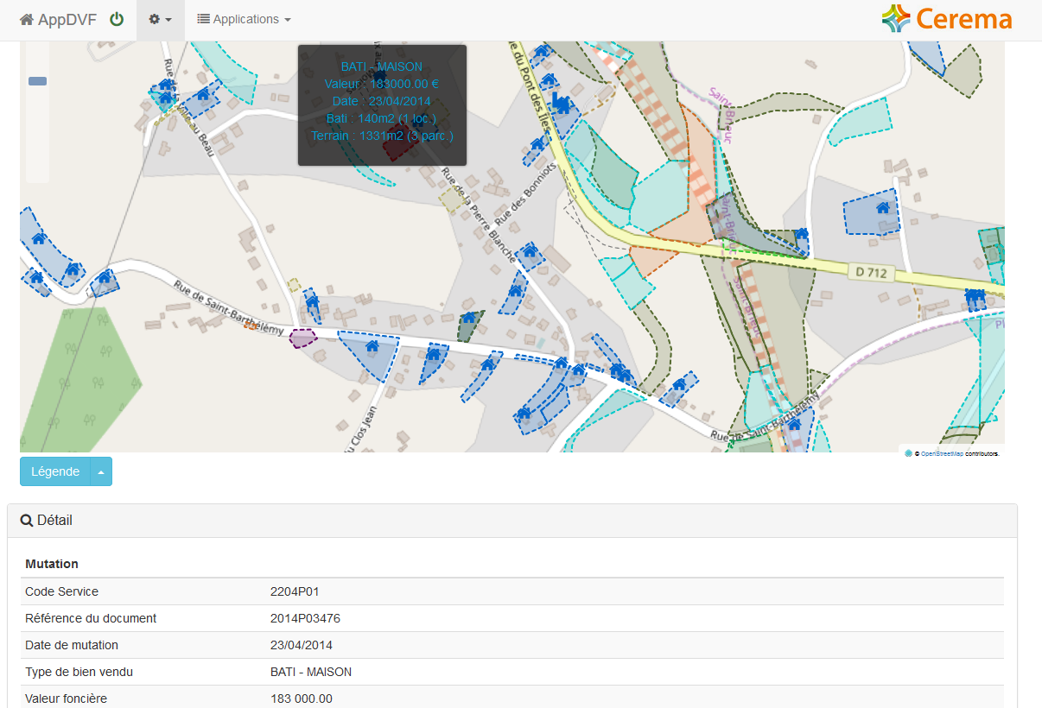Click the OpenStreetMap attribution link

pyautogui.click(x=941, y=453)
